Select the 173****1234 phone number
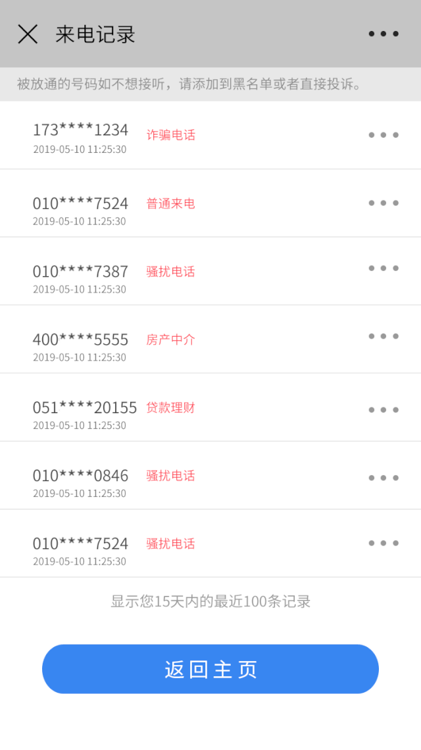This screenshot has width=421, height=750. point(80,130)
